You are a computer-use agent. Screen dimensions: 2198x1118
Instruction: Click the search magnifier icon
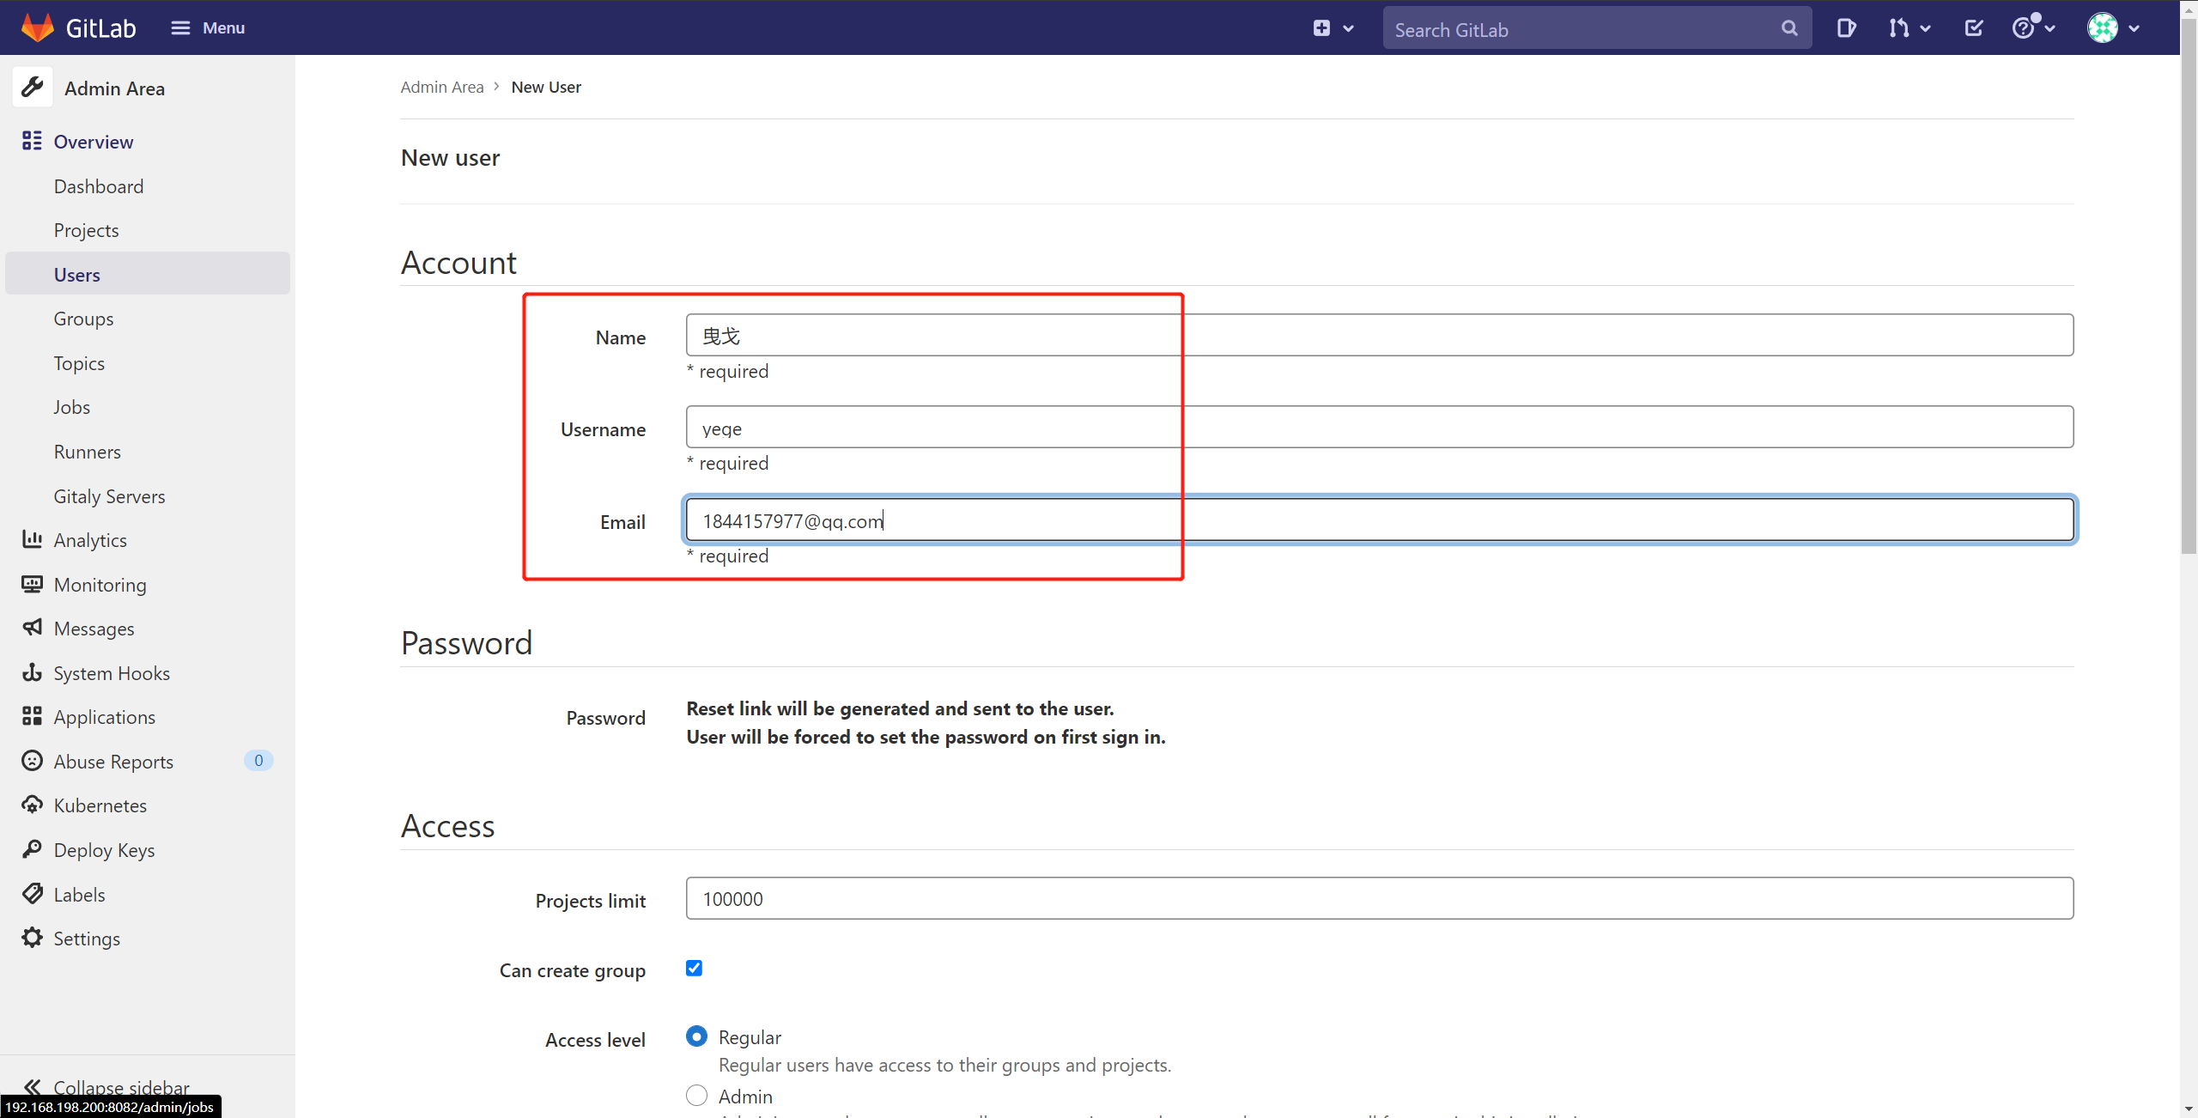pyautogui.click(x=1789, y=28)
